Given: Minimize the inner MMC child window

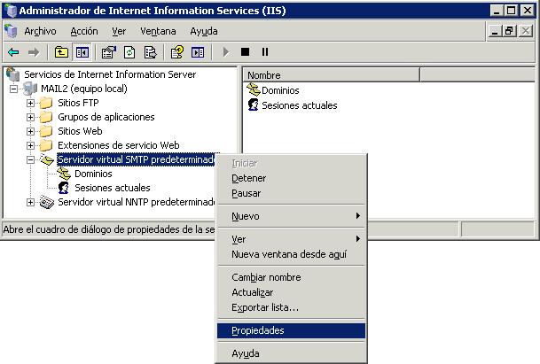Looking at the screenshot, I should coord(496,32).
